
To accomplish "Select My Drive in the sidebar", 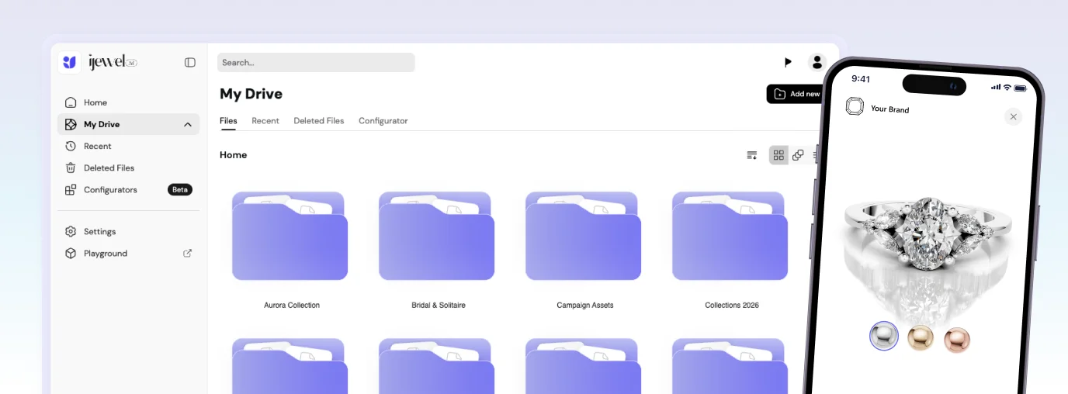I will click(x=128, y=124).
